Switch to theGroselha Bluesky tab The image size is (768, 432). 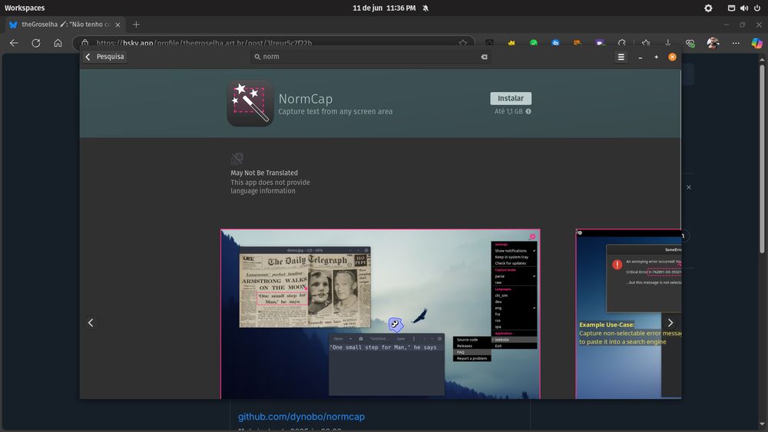pos(65,25)
